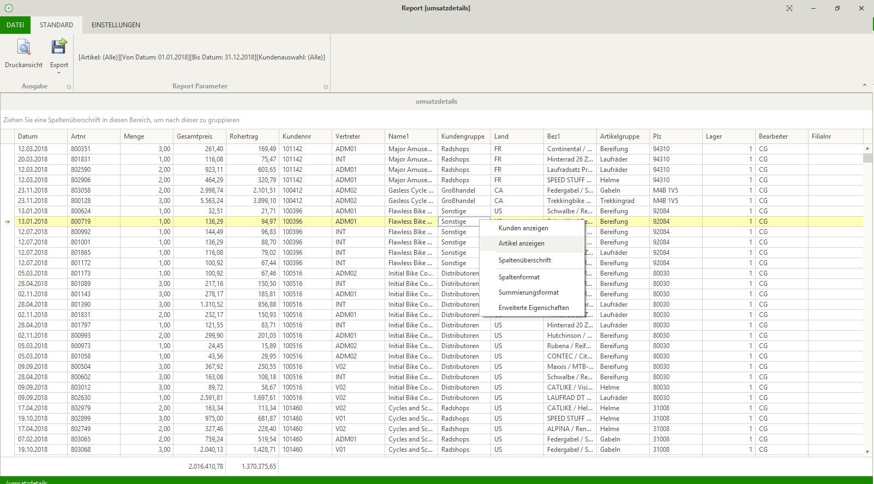This screenshot has width=874, height=484.
Task: Switch to the EINSTELLUNGEN tab
Action: pyautogui.click(x=116, y=25)
